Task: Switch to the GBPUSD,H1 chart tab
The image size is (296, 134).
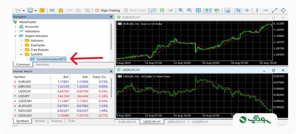Action: (176, 122)
